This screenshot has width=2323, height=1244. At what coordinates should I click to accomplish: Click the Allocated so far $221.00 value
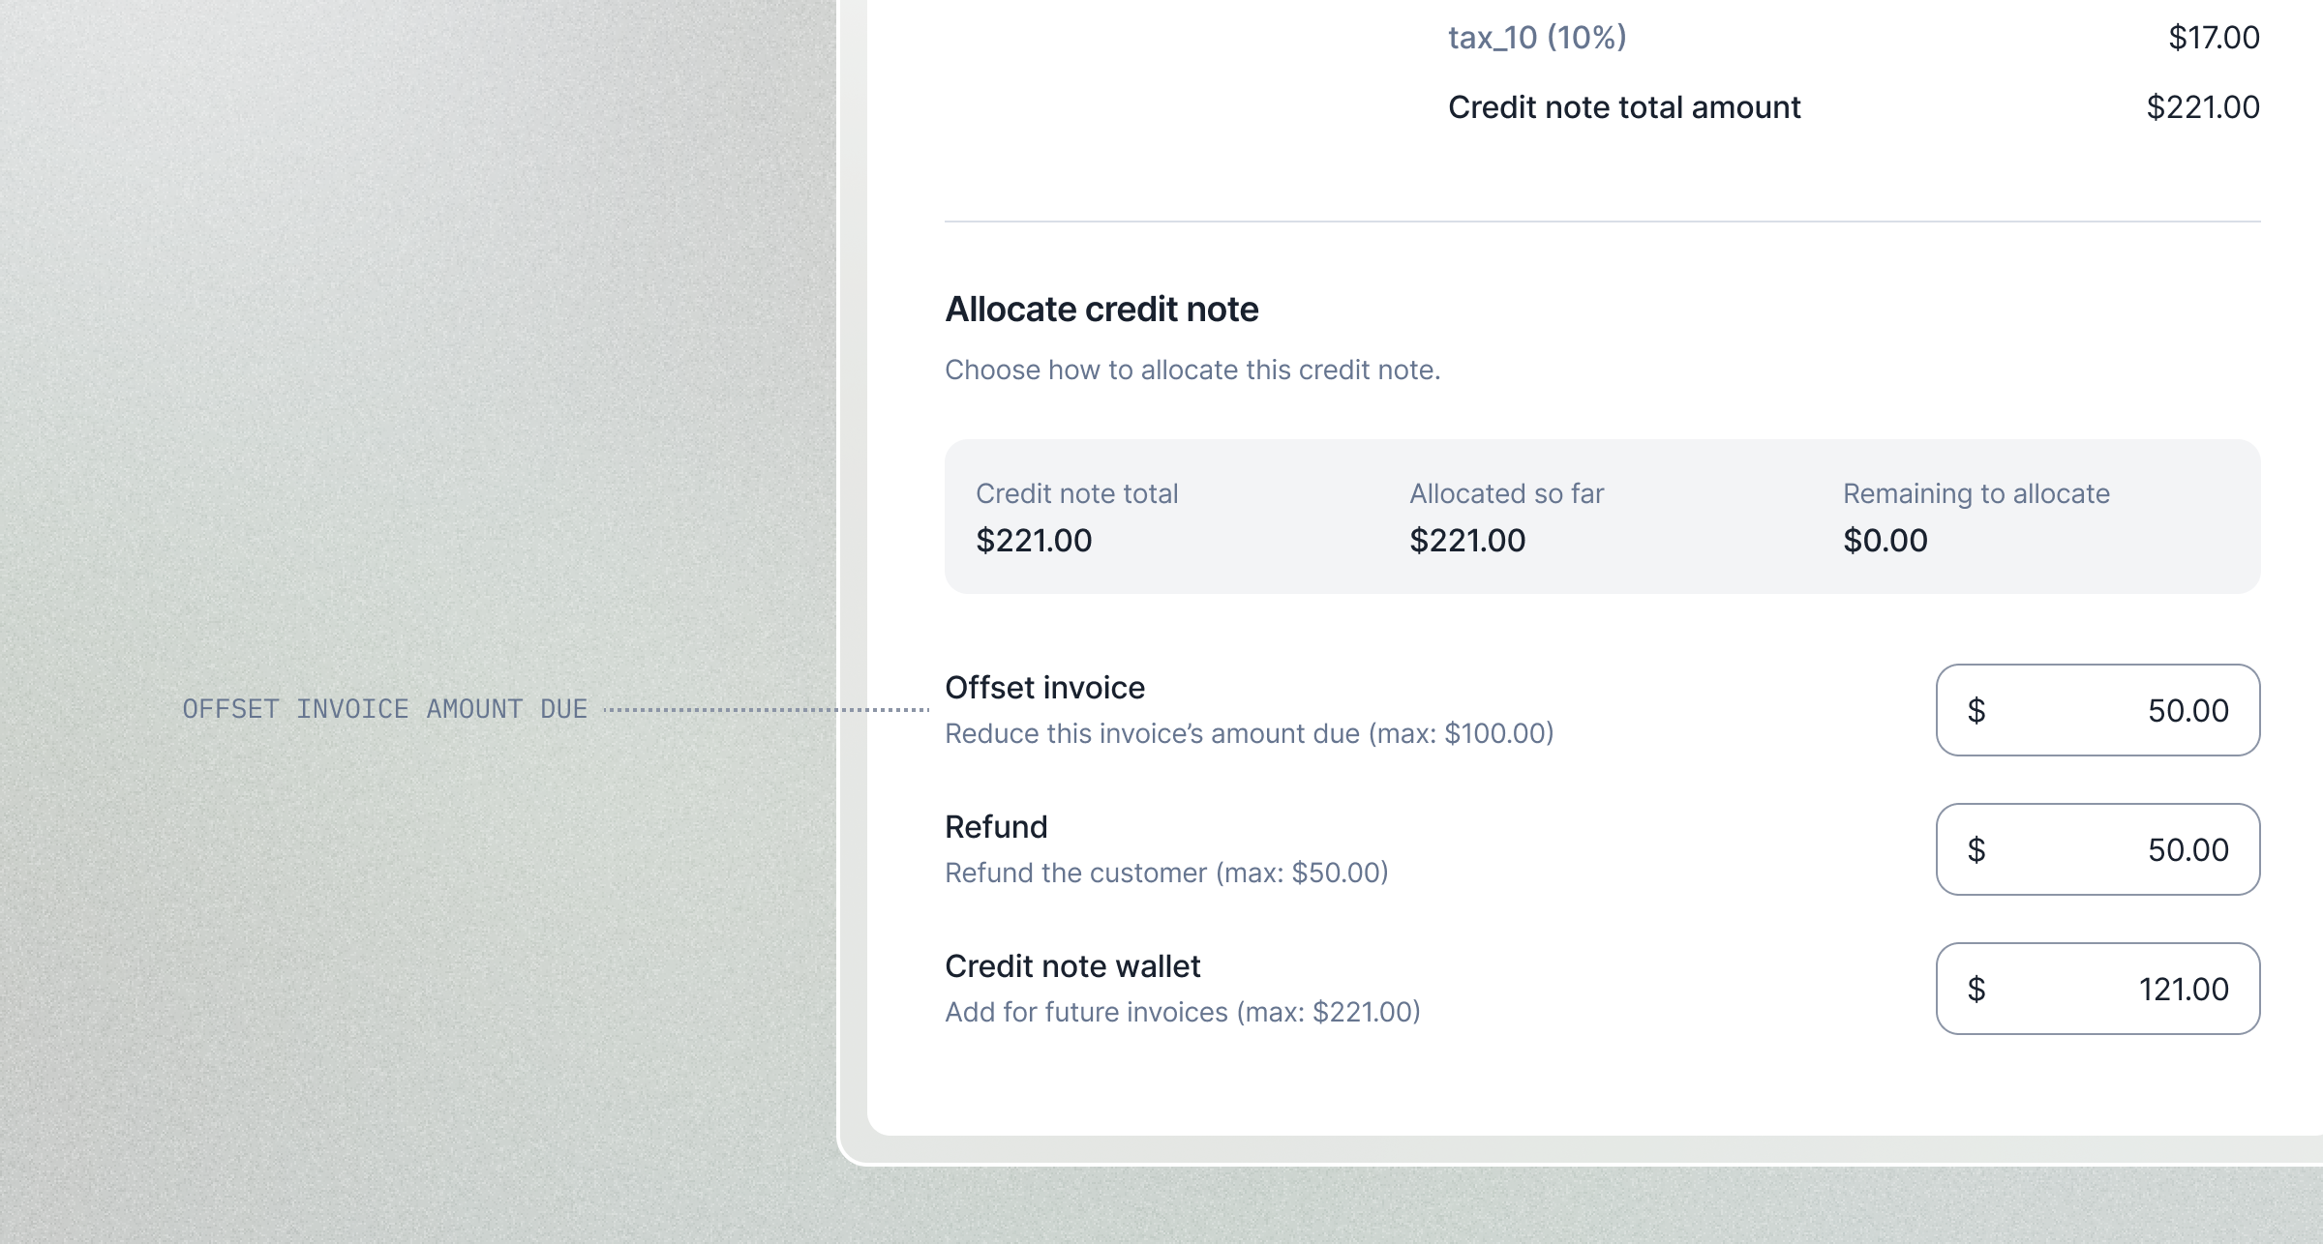click(x=1467, y=541)
